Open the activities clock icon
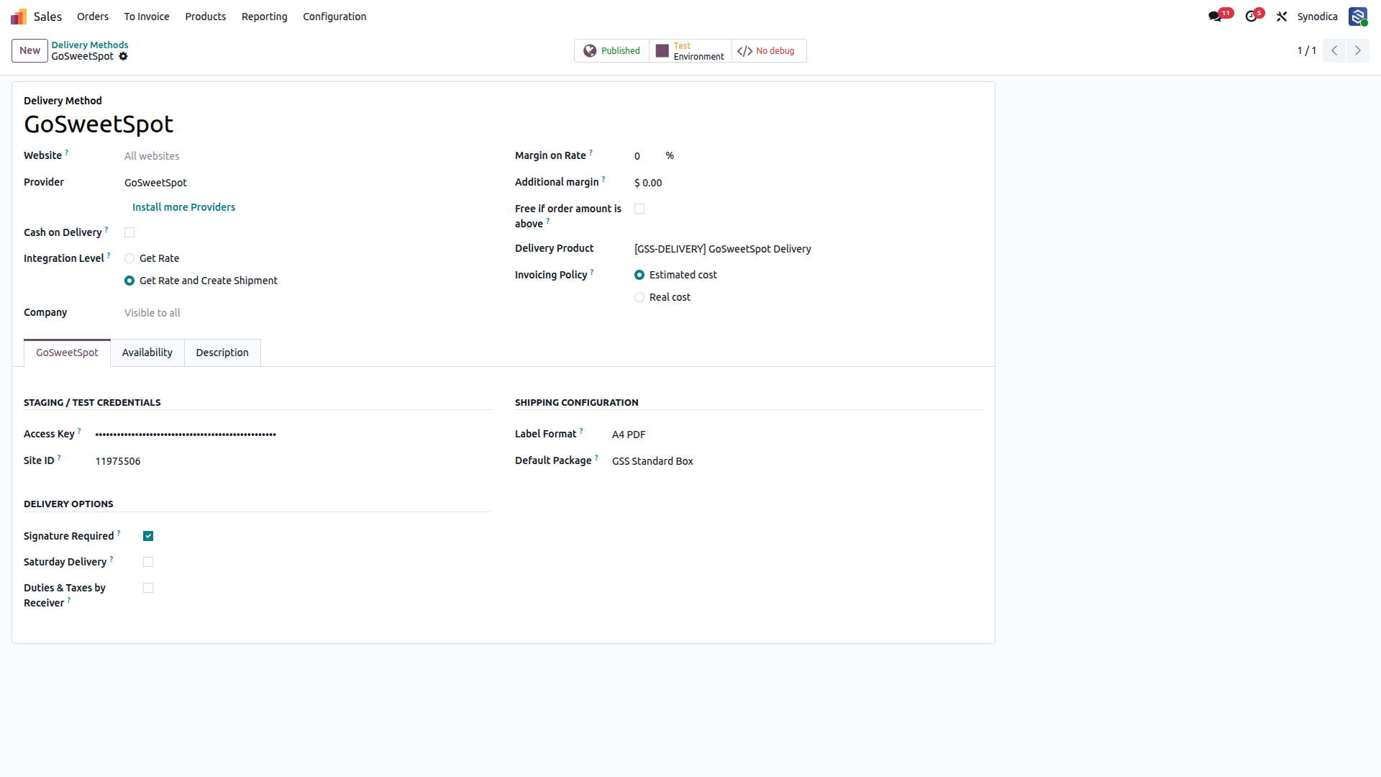This screenshot has height=777, width=1381. [x=1251, y=17]
